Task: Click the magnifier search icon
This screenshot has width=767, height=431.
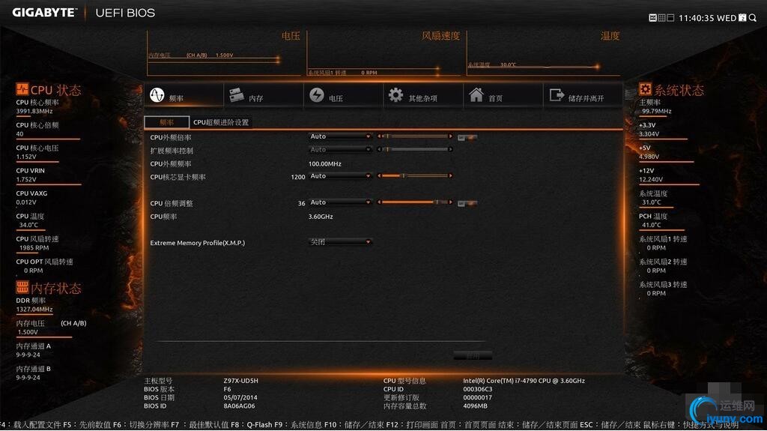Action: [x=752, y=18]
